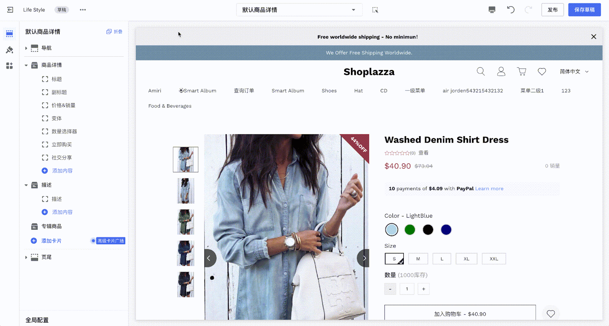This screenshot has width=609, height=326.
Task: Click the 保存草稿 button
Action: pos(584,10)
